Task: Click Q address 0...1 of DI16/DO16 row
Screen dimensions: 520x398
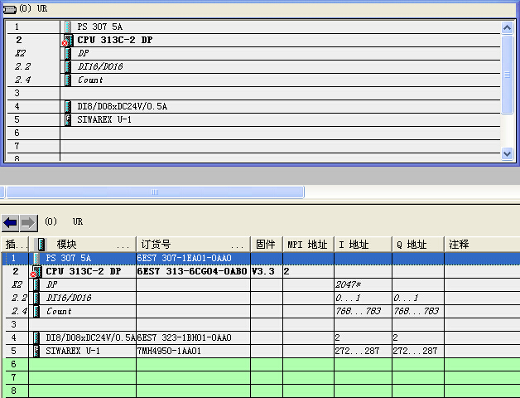Action: point(406,298)
